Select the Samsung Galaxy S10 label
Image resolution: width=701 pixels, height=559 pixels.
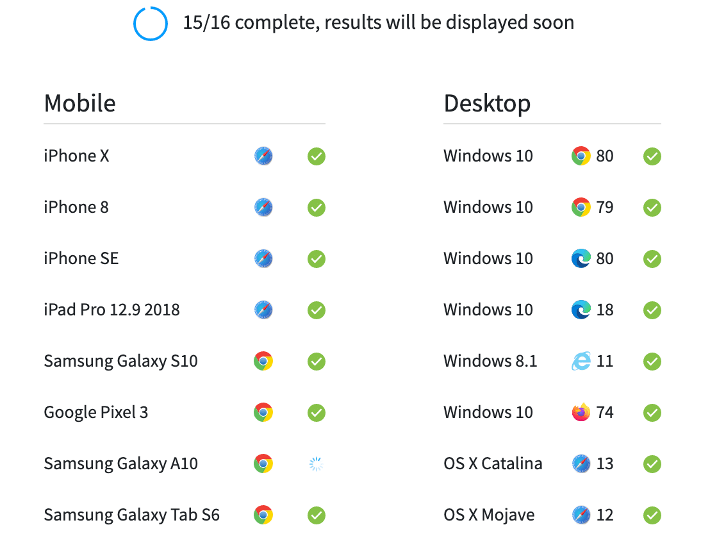[x=120, y=362]
